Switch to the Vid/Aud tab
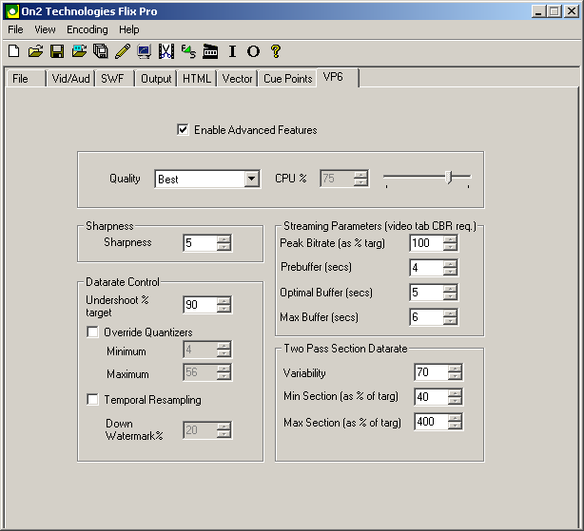Image resolution: width=584 pixels, height=531 pixels. coord(71,79)
